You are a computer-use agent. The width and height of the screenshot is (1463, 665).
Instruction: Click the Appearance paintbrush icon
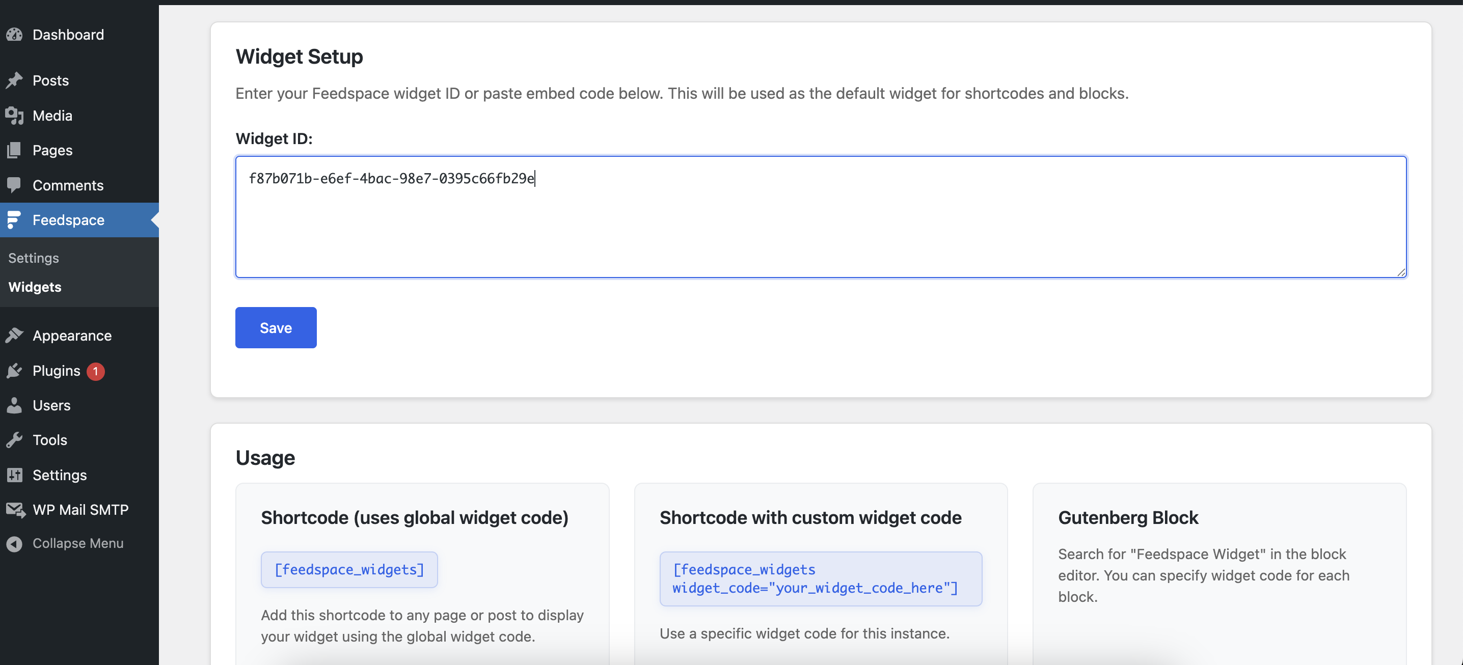point(14,336)
